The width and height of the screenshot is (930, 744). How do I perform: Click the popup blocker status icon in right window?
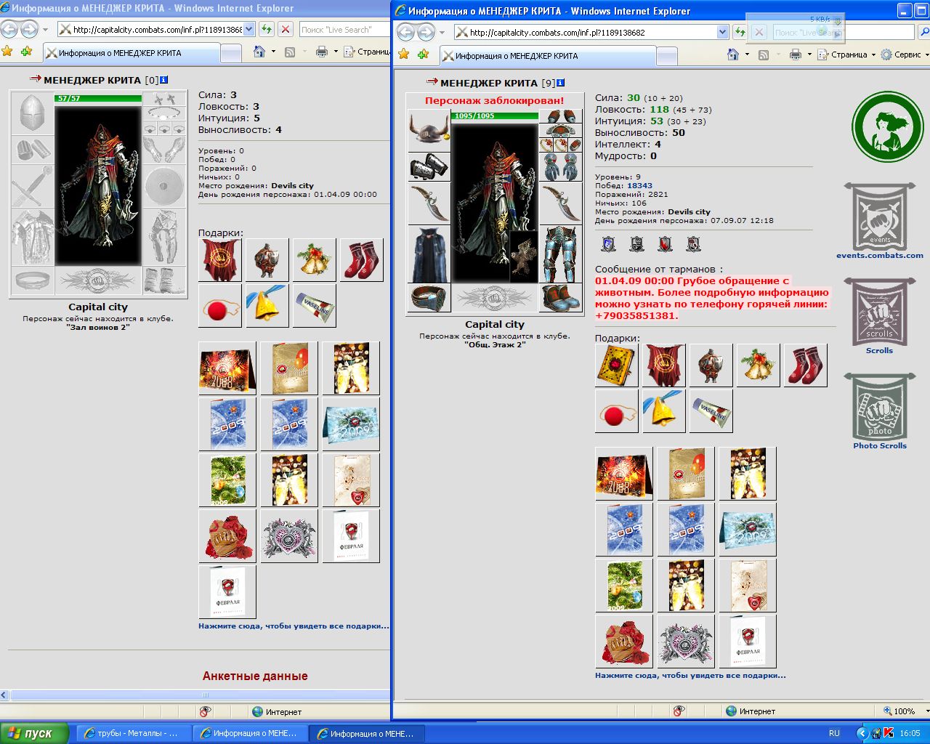click(x=679, y=711)
